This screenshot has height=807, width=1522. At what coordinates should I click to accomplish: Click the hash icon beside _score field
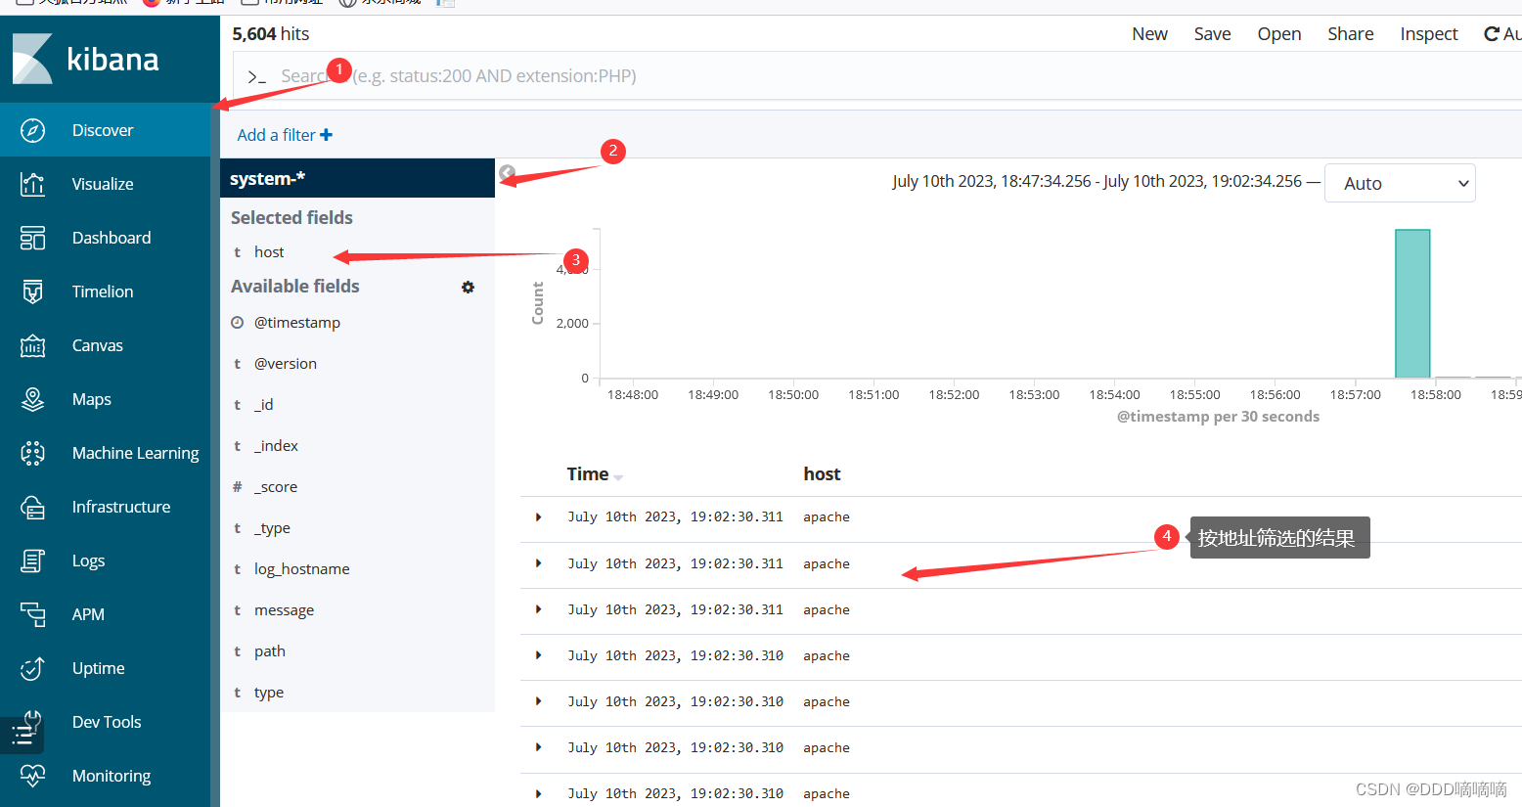[x=237, y=487]
